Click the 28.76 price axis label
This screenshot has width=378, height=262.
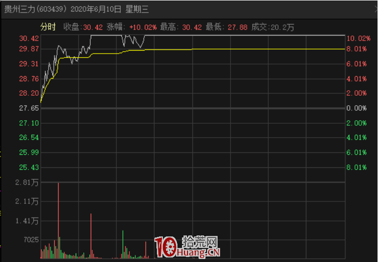point(29,79)
